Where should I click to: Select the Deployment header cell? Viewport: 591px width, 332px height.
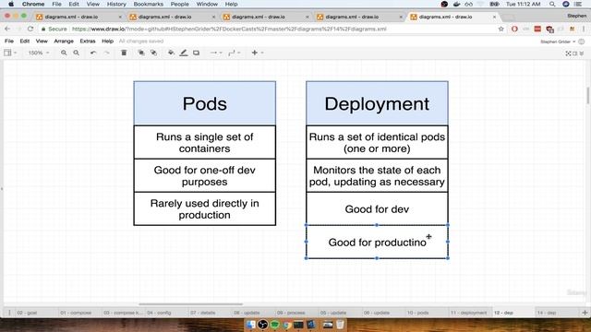point(377,103)
